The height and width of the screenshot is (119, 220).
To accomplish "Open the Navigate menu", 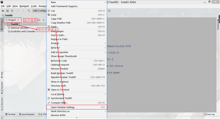I will pyautogui.click(x=24, y=6).
